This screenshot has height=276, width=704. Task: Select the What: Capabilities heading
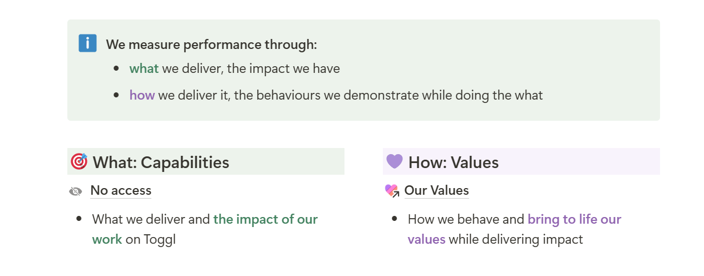point(161,162)
